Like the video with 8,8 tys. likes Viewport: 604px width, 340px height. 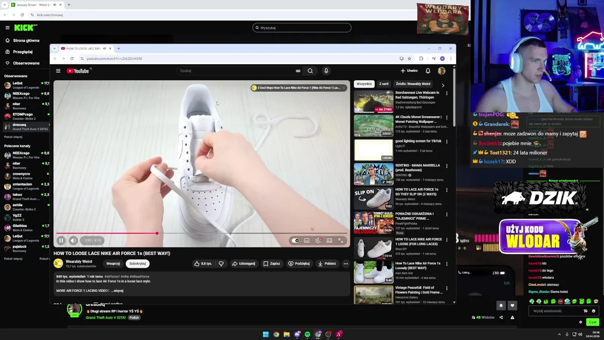pyautogui.click(x=203, y=263)
